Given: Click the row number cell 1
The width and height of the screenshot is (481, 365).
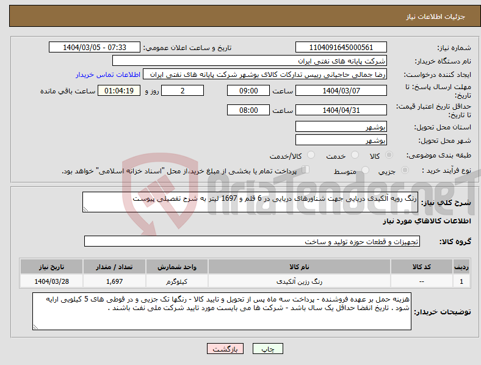Looking at the screenshot, I should (x=461, y=281).
